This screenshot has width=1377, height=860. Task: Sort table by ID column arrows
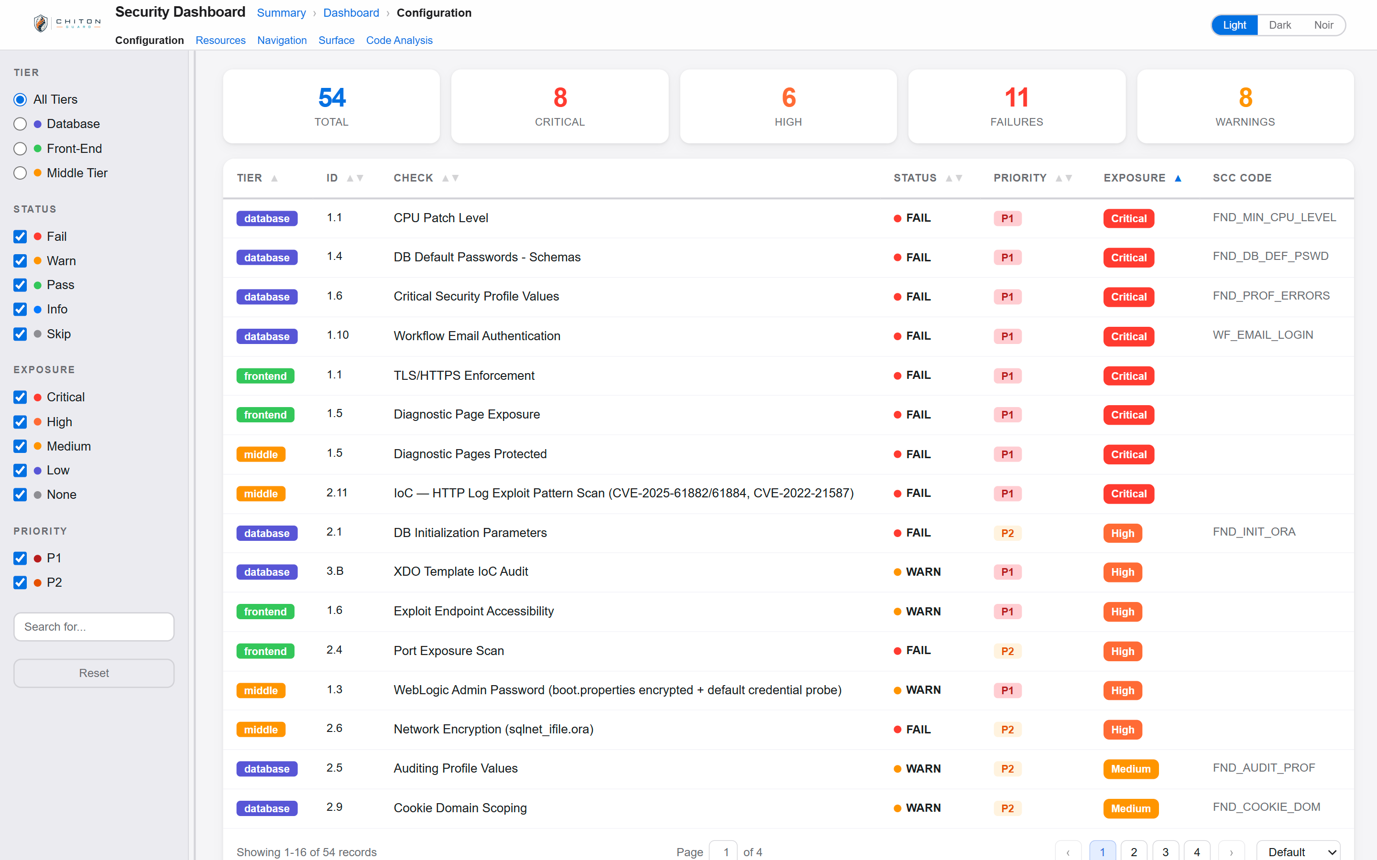[355, 179]
